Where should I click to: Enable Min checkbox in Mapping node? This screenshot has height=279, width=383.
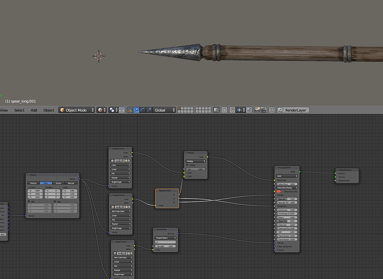[x=29, y=201]
